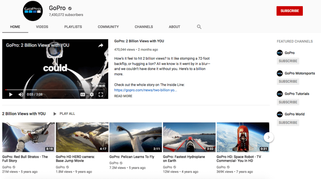Subscribe to GoPro World

click(288, 122)
